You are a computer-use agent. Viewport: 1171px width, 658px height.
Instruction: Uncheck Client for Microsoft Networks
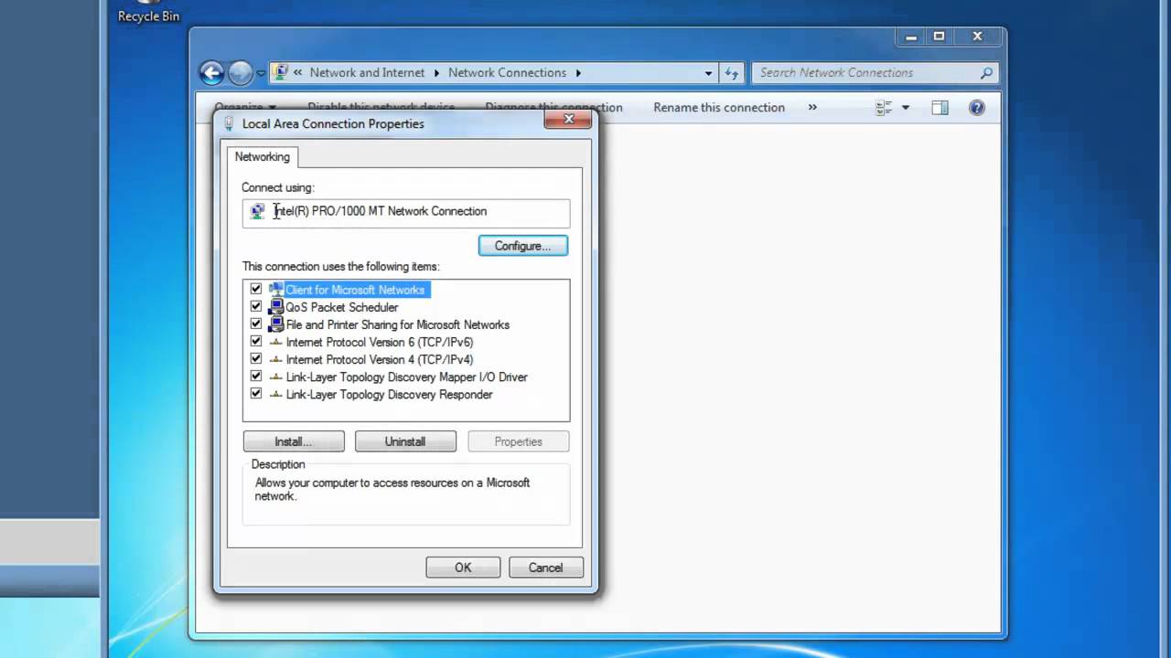tap(256, 289)
